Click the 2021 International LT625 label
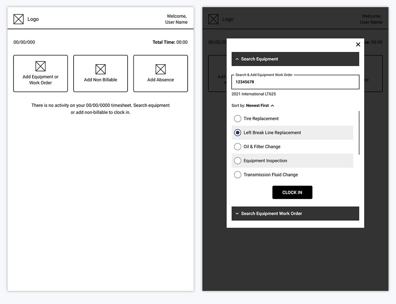This screenshot has height=304, width=396. pos(253,94)
